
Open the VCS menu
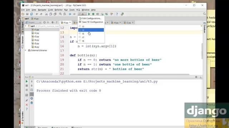78,10
